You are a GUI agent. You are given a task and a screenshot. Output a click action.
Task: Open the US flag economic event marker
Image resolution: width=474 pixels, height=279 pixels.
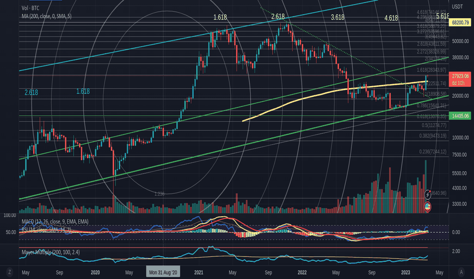pyautogui.click(x=427, y=207)
